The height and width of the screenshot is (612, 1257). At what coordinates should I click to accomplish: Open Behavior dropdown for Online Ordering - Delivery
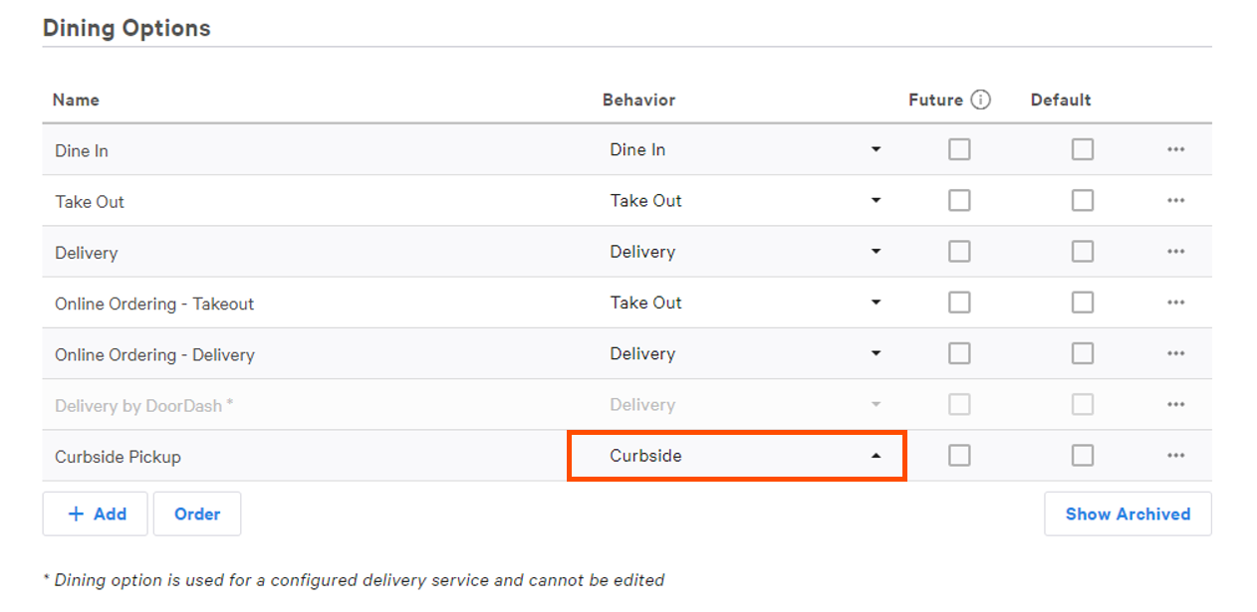click(x=876, y=353)
